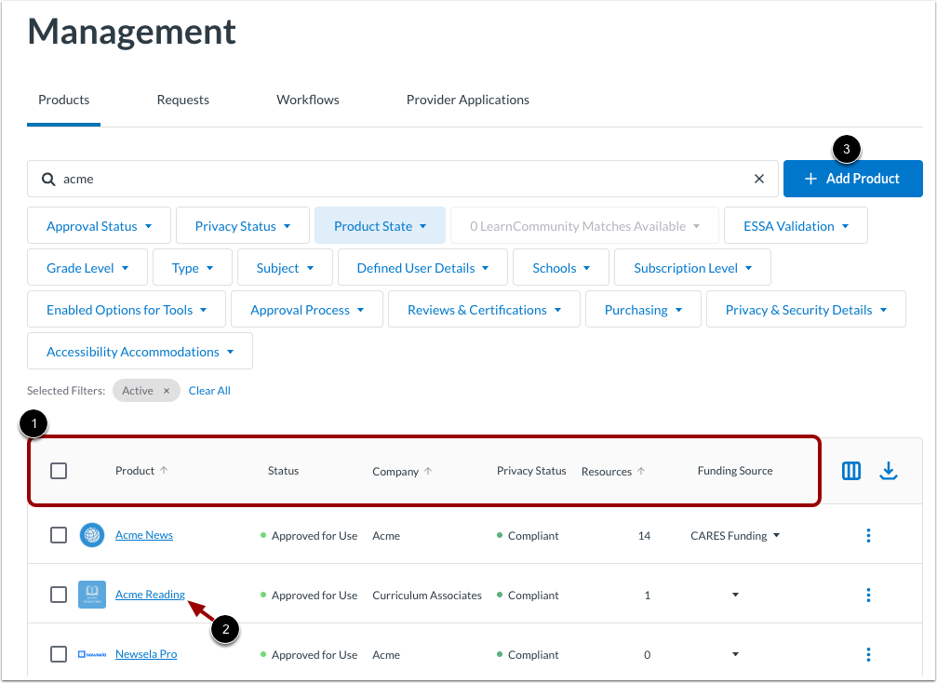Image resolution: width=937 pixels, height=683 pixels.
Task: Click Clear All to reset selected filters
Action: point(208,390)
